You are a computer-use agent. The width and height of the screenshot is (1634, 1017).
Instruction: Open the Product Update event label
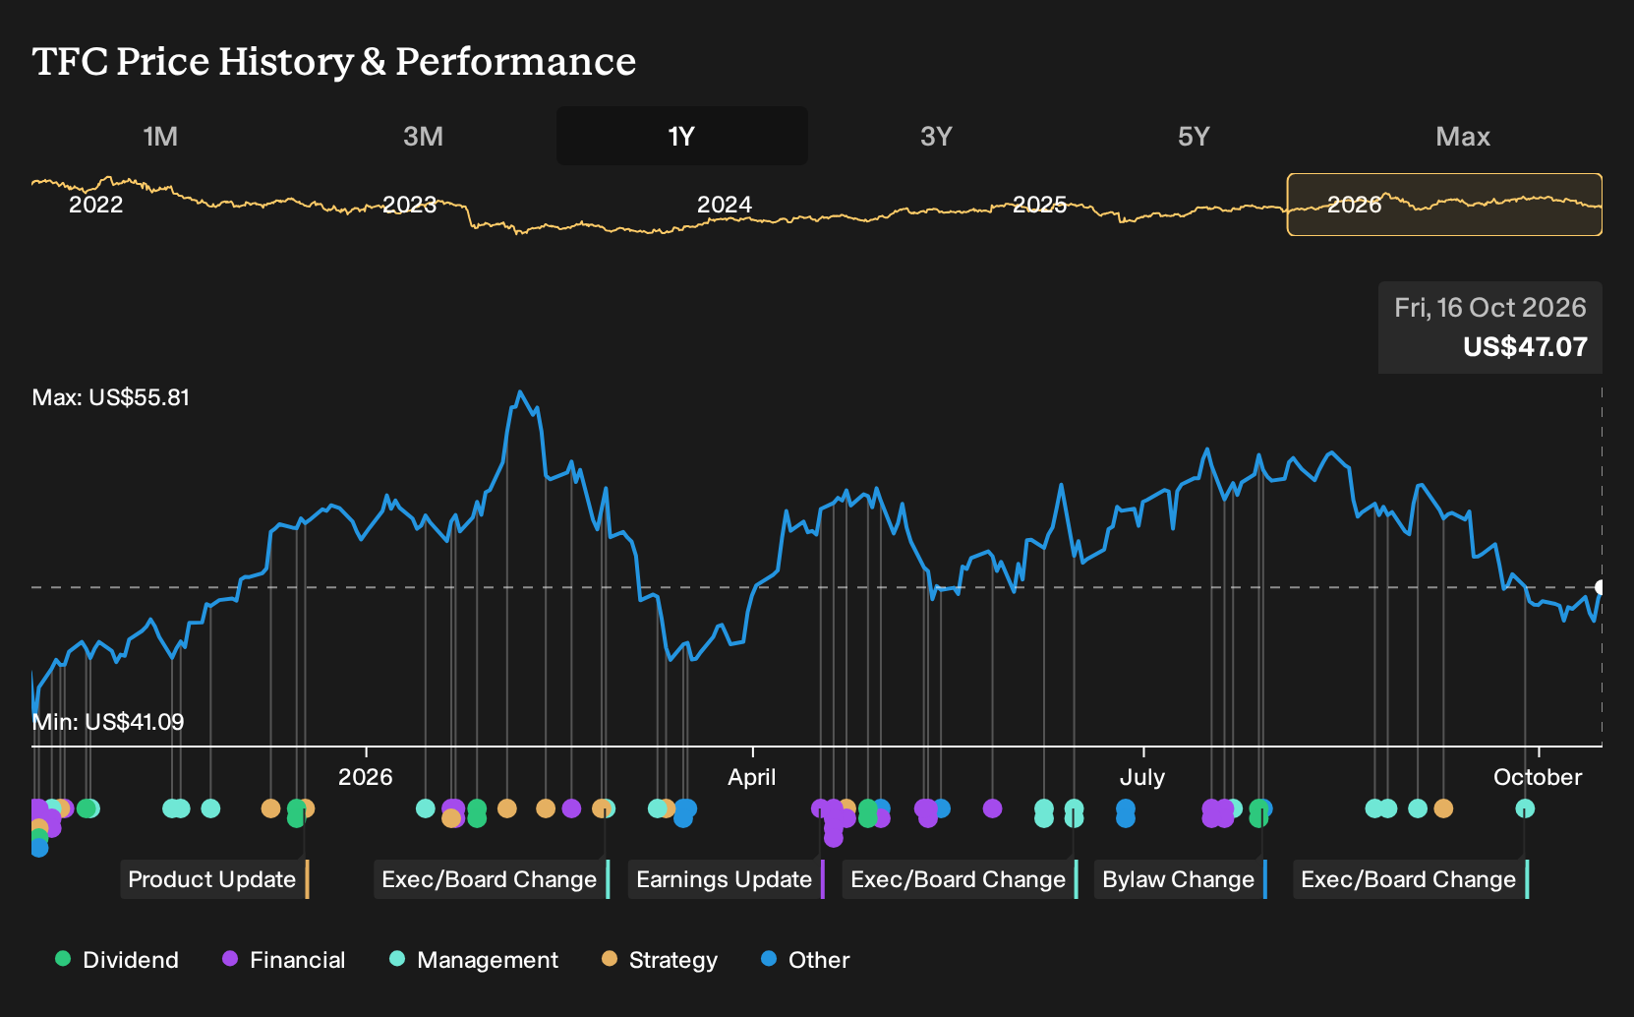click(214, 879)
